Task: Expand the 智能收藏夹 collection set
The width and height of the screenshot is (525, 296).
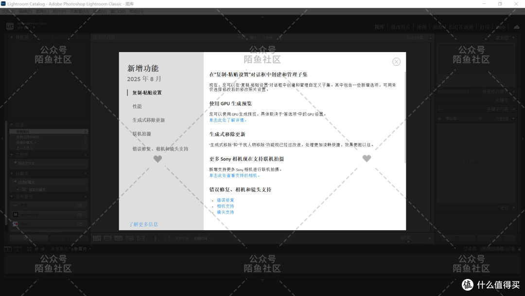Action: click(x=18, y=190)
